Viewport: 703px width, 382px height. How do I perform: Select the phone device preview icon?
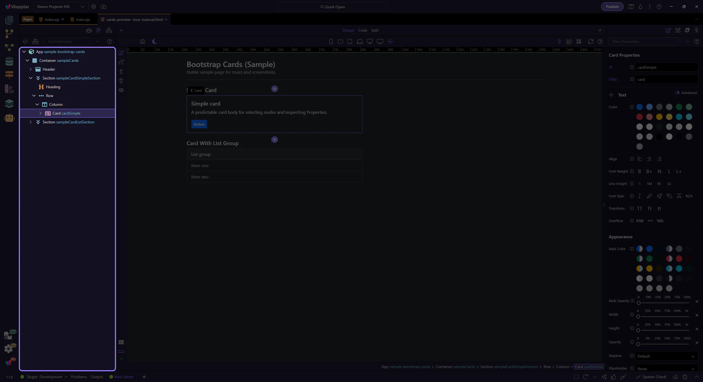331,41
